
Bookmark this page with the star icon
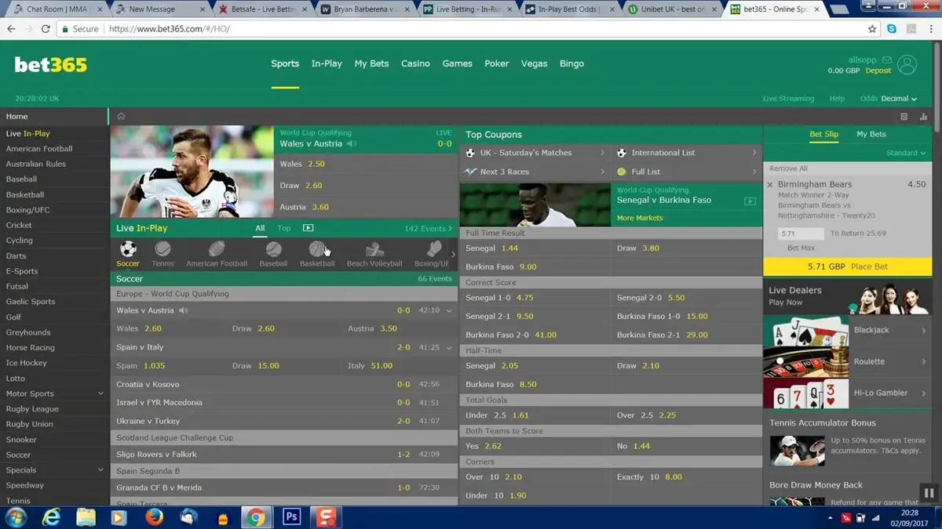click(x=872, y=28)
